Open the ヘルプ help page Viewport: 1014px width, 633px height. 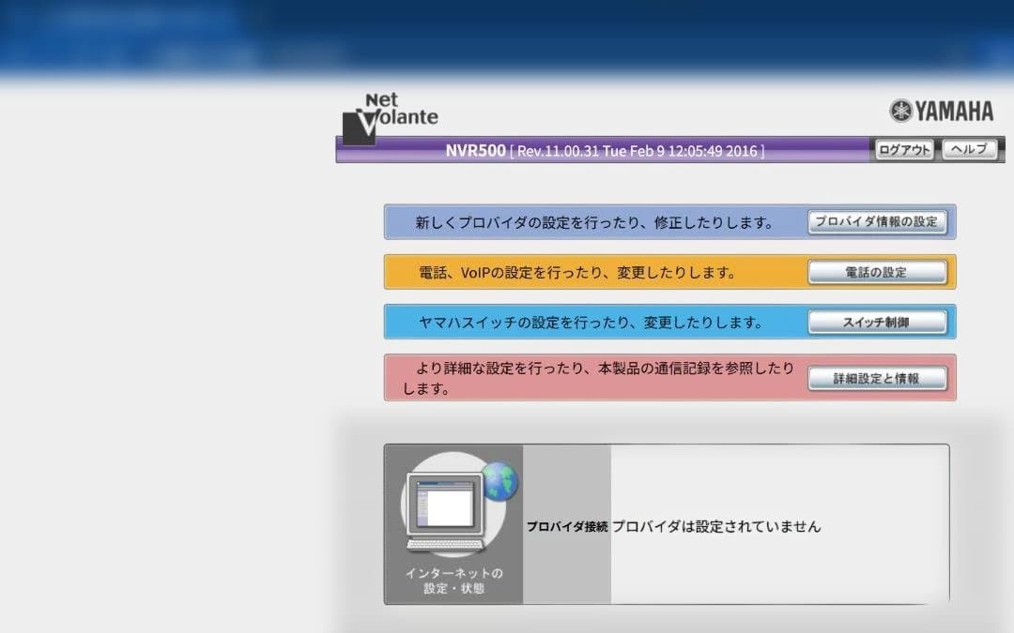pos(968,149)
